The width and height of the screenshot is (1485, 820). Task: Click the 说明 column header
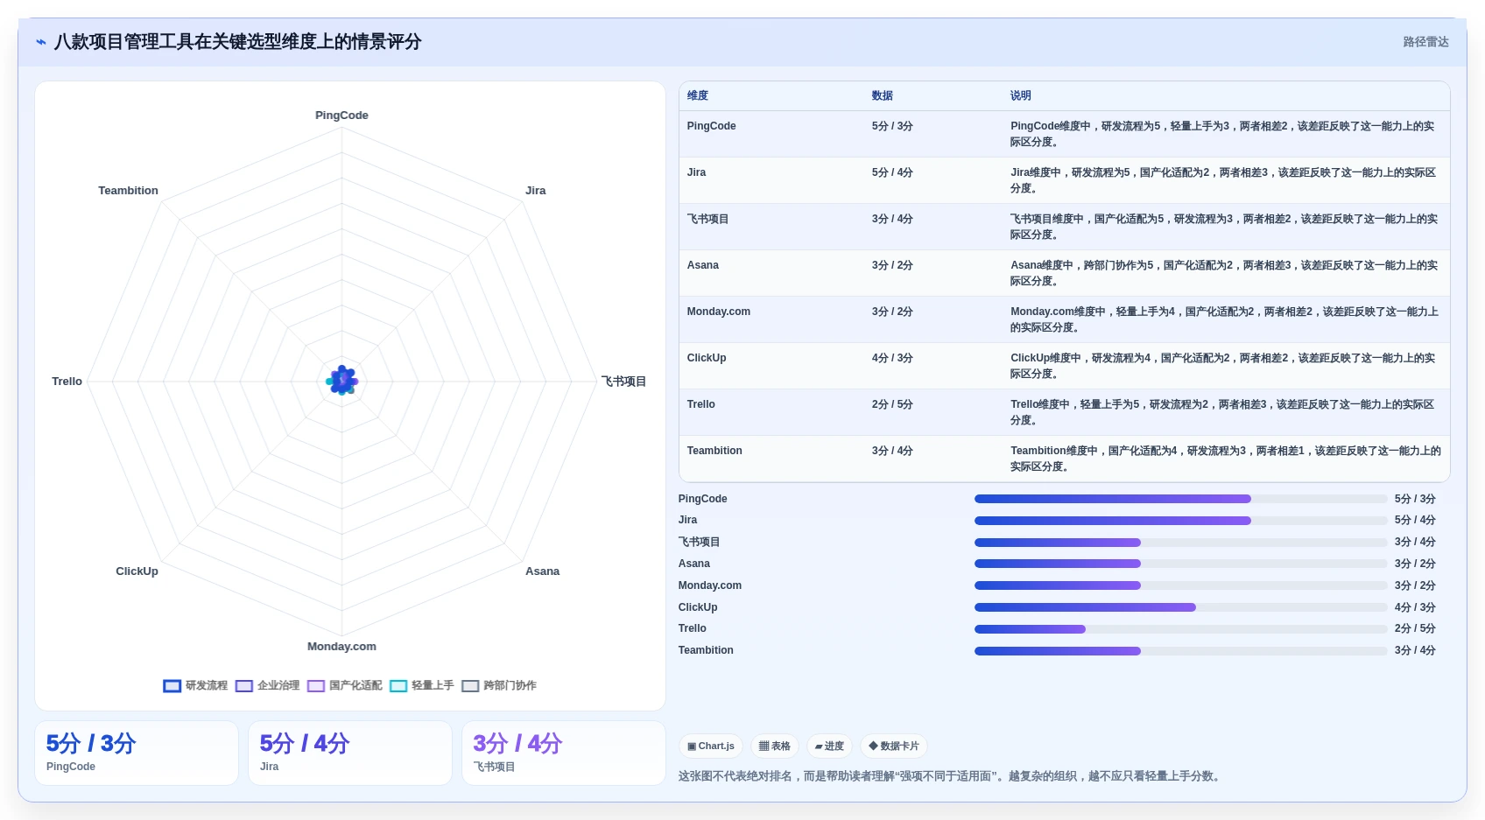[1020, 95]
